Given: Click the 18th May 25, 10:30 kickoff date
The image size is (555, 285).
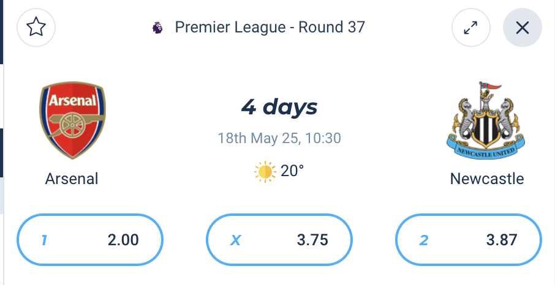Looking at the screenshot, I should coord(279,138).
